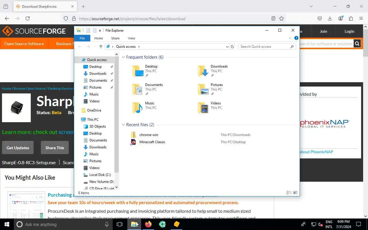Viewport: 368px width, 230px height.
Task: Open Firefox extensions puzzle icon
Action: pyautogui.click(x=351, y=18)
